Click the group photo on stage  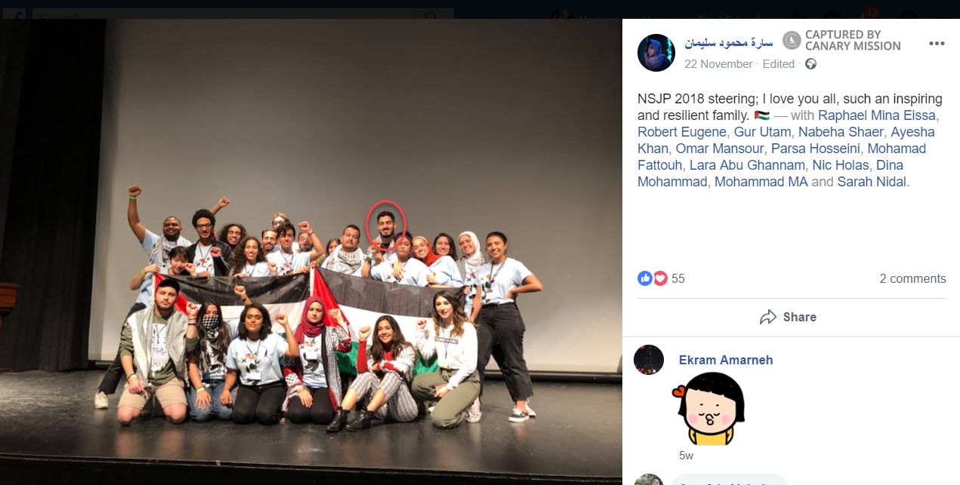[311, 252]
